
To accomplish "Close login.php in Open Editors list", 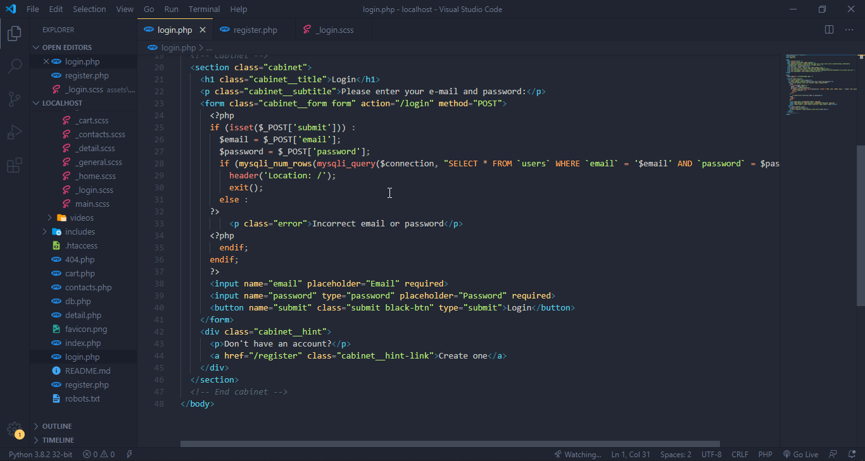I will [x=46, y=61].
